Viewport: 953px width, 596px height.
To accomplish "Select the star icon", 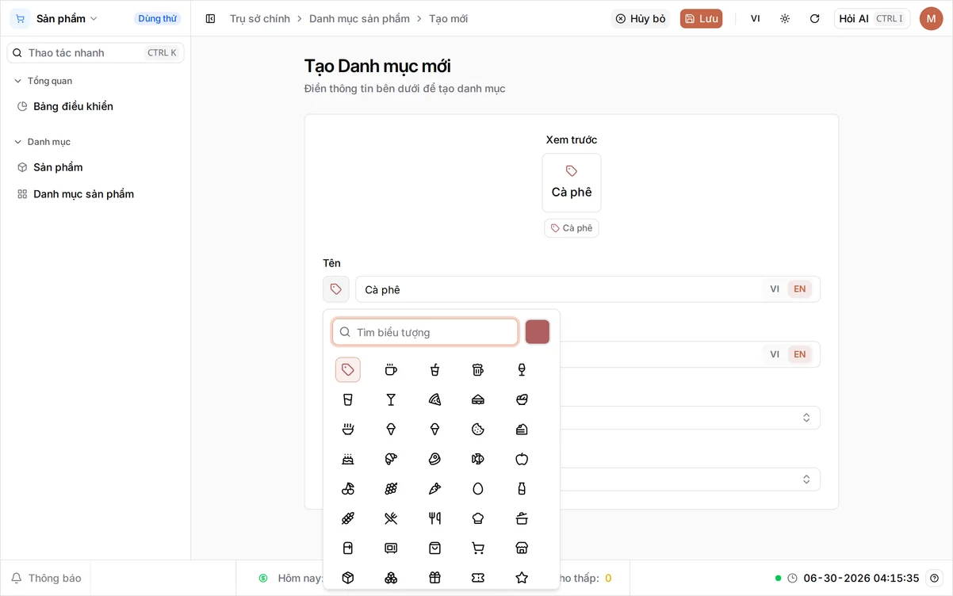I will [522, 578].
